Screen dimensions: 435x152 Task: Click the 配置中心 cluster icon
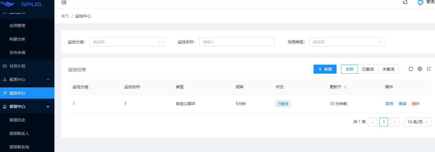5,80
